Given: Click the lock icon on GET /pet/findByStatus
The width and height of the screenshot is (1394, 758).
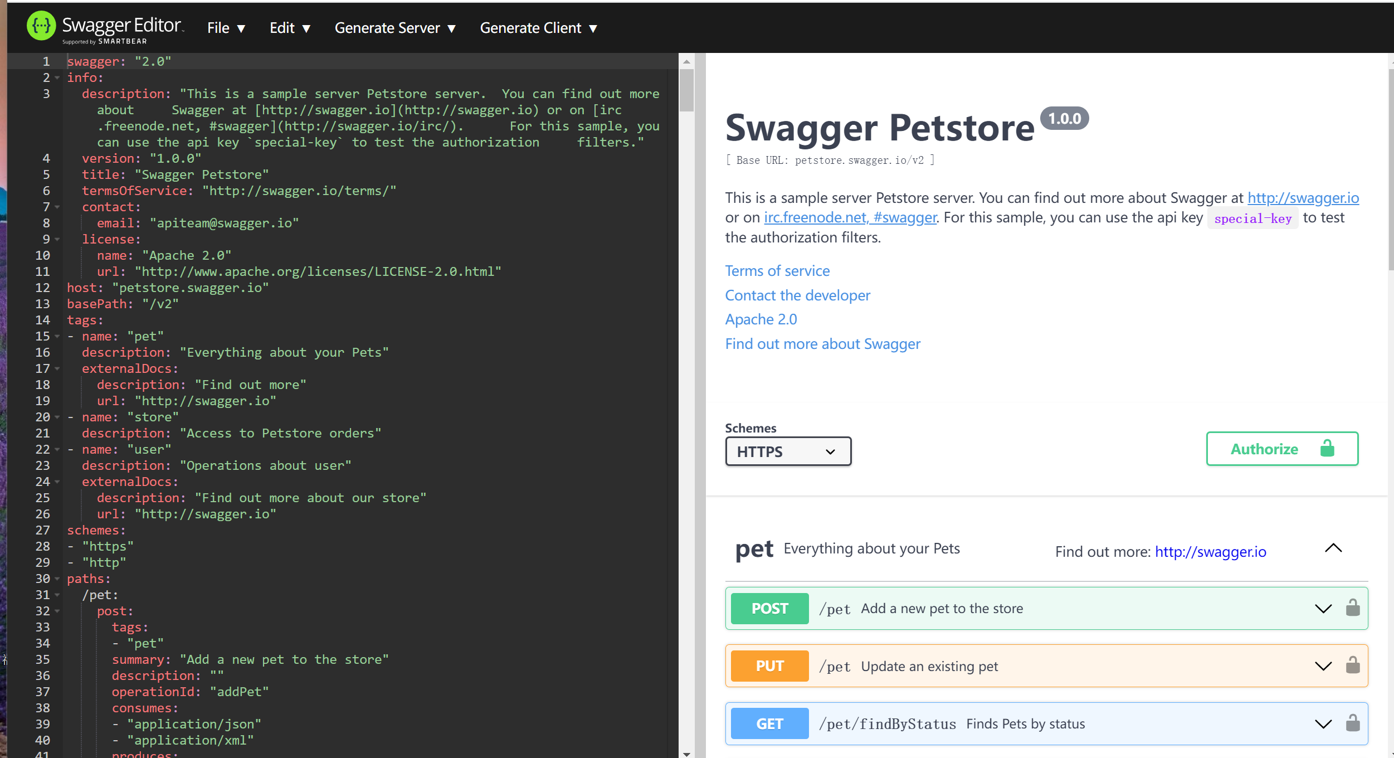Looking at the screenshot, I should point(1352,723).
